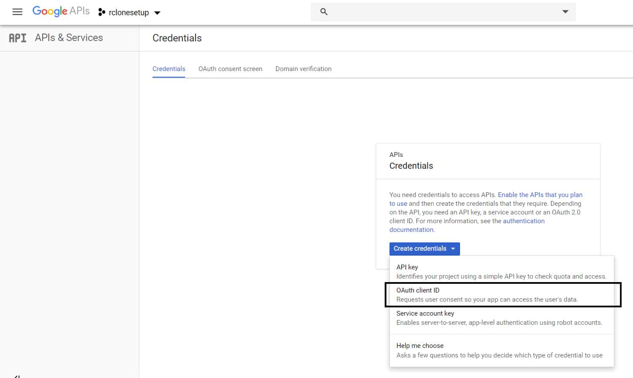Collapse sidebar arrow at bottom left
Image resolution: width=633 pixels, height=378 pixels.
(x=17, y=375)
